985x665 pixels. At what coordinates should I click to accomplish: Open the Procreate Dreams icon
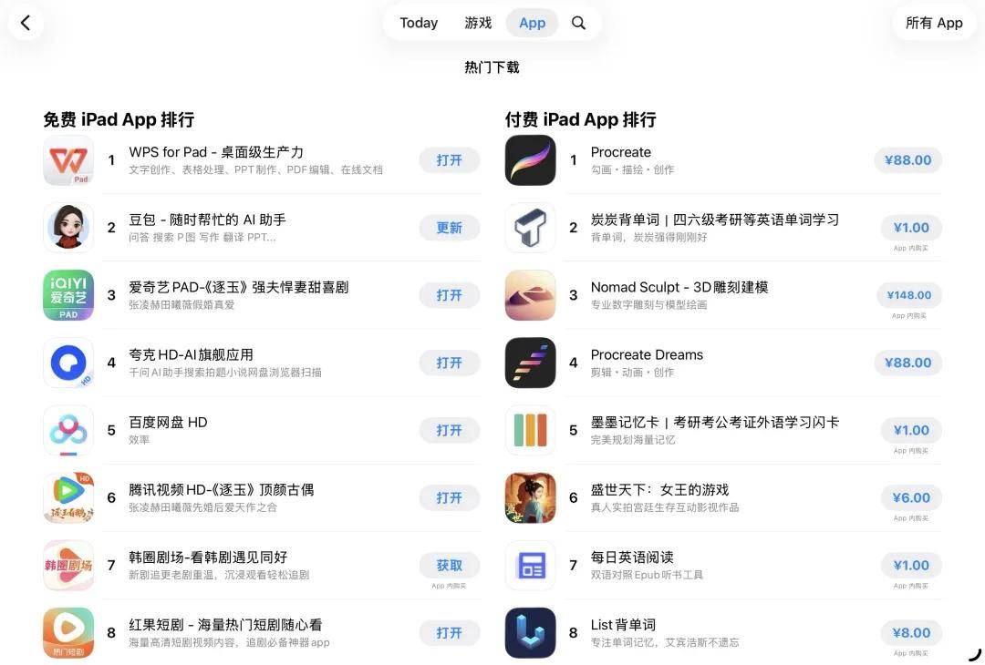pyautogui.click(x=530, y=363)
